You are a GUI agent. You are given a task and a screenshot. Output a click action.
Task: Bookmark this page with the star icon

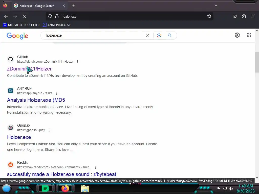tap(209, 16)
